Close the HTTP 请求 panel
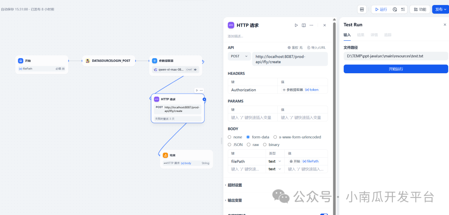This screenshot has height=215, width=449. click(x=324, y=25)
